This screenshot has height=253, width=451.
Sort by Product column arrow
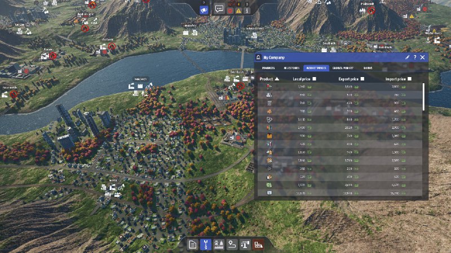277,79
